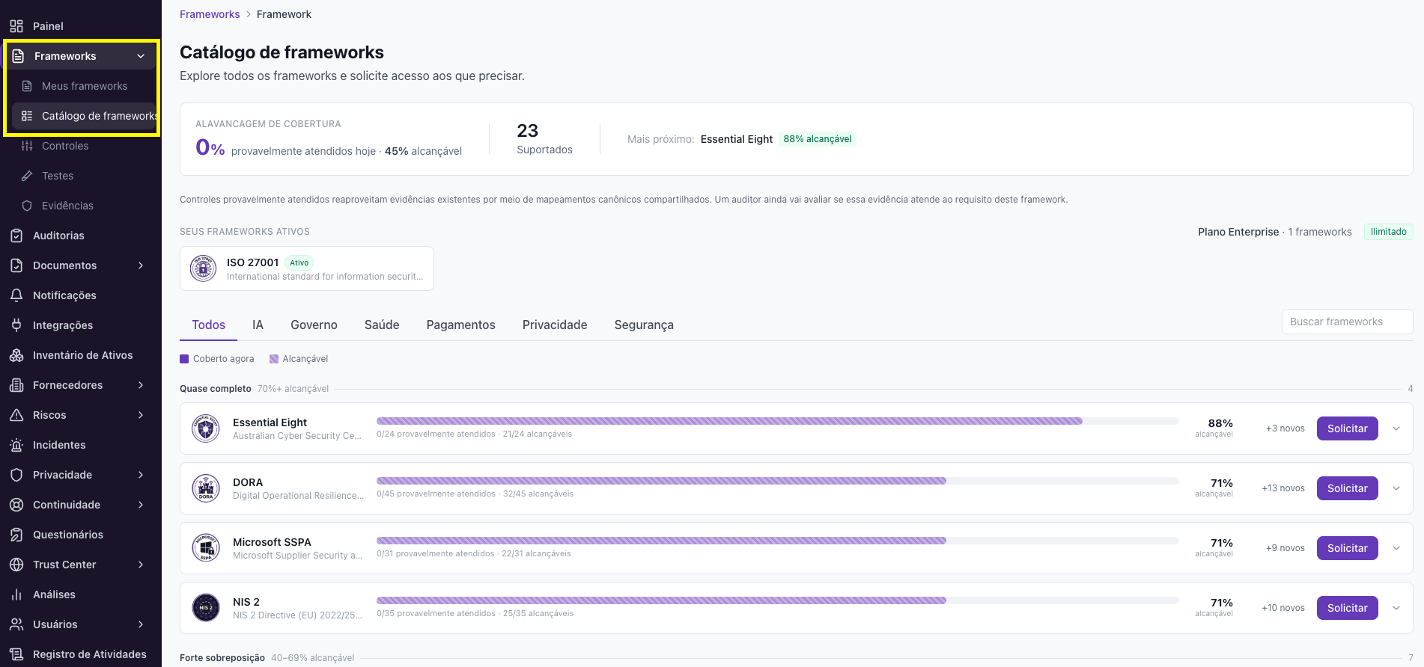Expand the Documentos submenu chevron
This screenshot has width=1424, height=667.
point(141,265)
